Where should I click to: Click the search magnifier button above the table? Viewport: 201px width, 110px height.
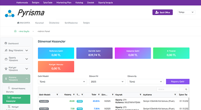(186, 89)
